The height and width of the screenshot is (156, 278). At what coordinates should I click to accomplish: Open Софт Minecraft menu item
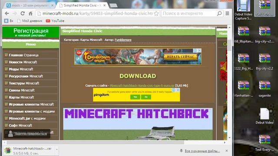(20, 125)
